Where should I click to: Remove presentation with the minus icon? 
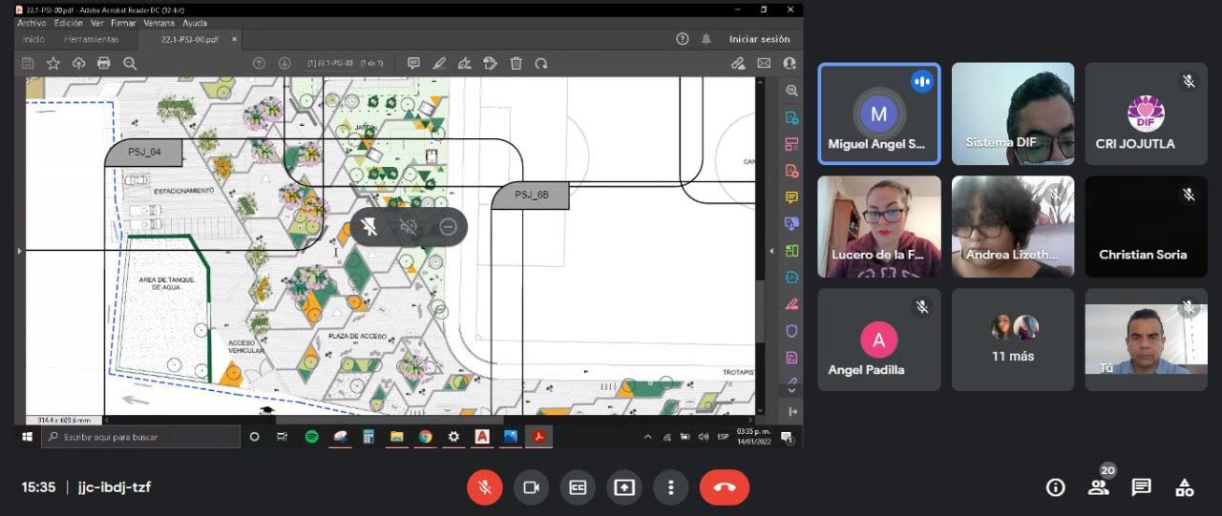(x=448, y=227)
